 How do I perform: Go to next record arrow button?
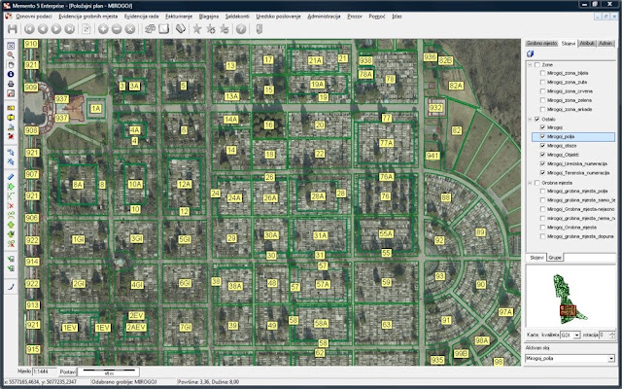pos(56,29)
